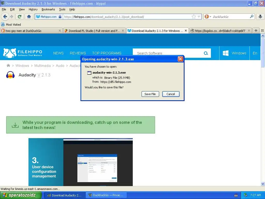
Task: Switch to Download FL Studio tab
Action: pos(95,31)
